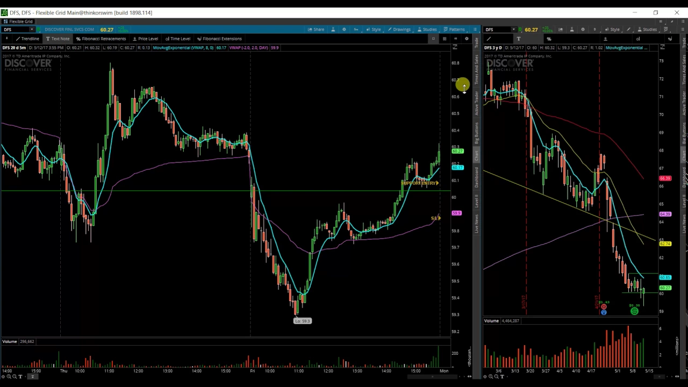Viewport: 688px width, 387px height.
Task: Select the trendline icon in right chart toolbar
Action: [489, 39]
